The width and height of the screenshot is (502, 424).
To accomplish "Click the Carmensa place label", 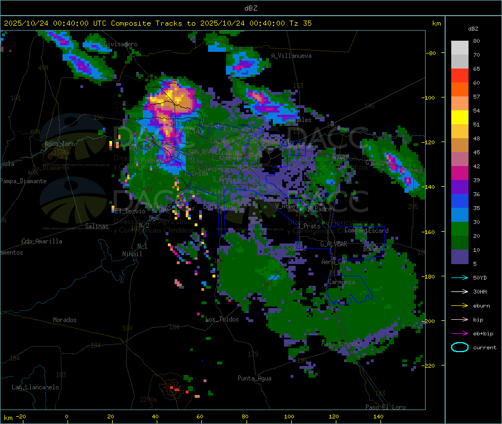I will [341, 282].
